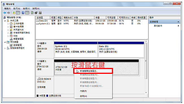Click the blue Help question-mark toolbar icon
The width and height of the screenshot is (184, 104).
click(23, 13)
